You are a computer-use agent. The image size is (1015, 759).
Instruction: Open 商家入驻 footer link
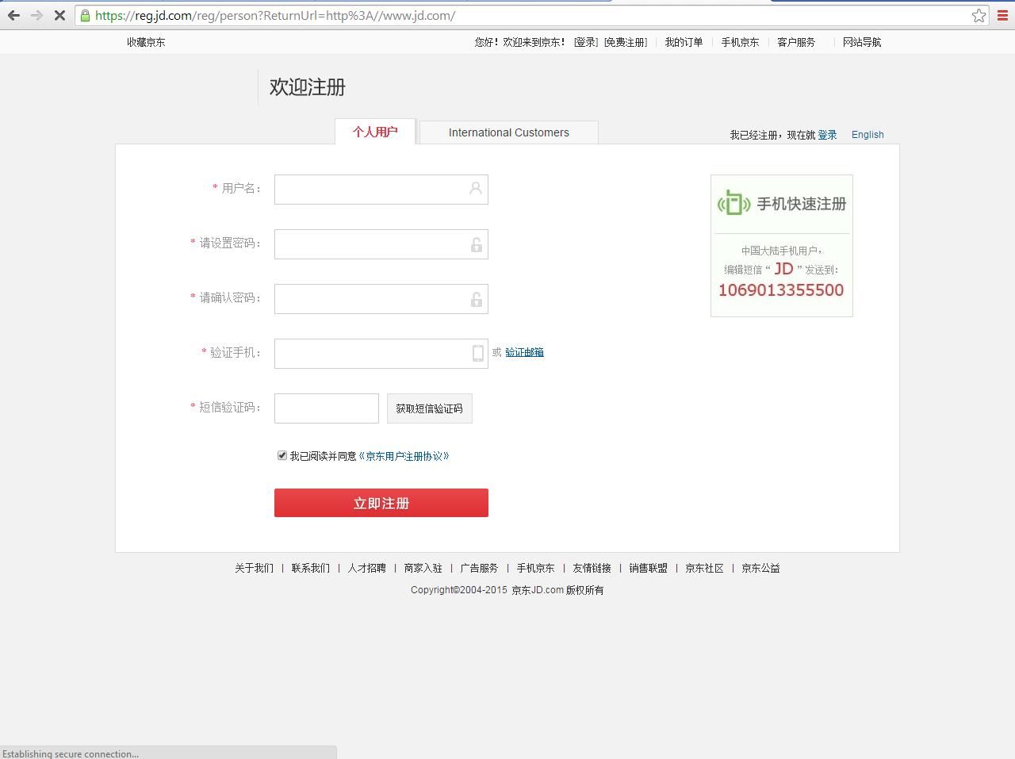point(423,568)
